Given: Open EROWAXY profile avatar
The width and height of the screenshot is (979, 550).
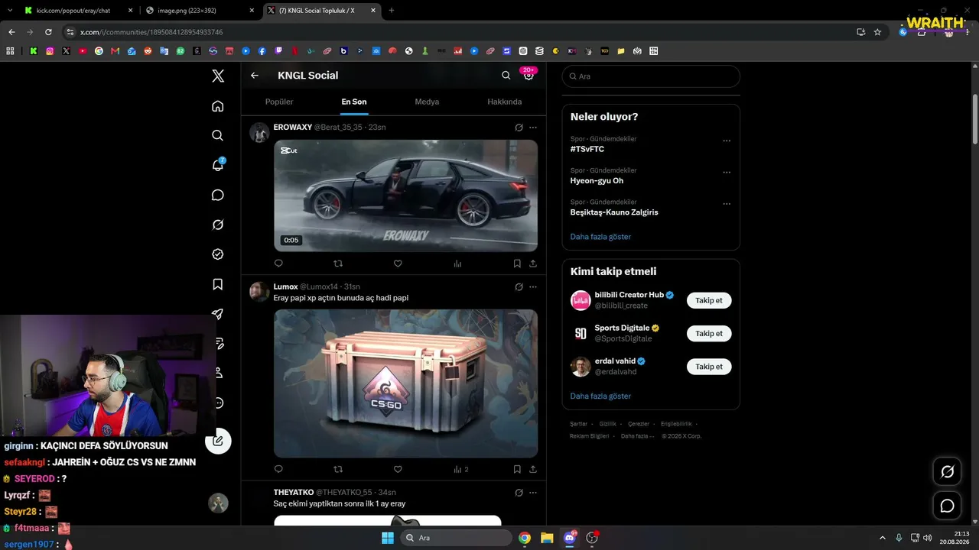Looking at the screenshot, I should pyautogui.click(x=259, y=132).
